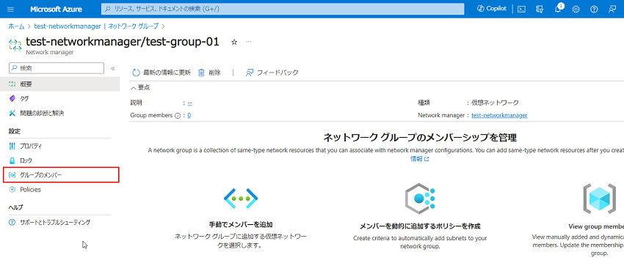The image size is (624, 274).
Task: Open グループのメンバー in the sidebar
Action: click(x=61, y=175)
